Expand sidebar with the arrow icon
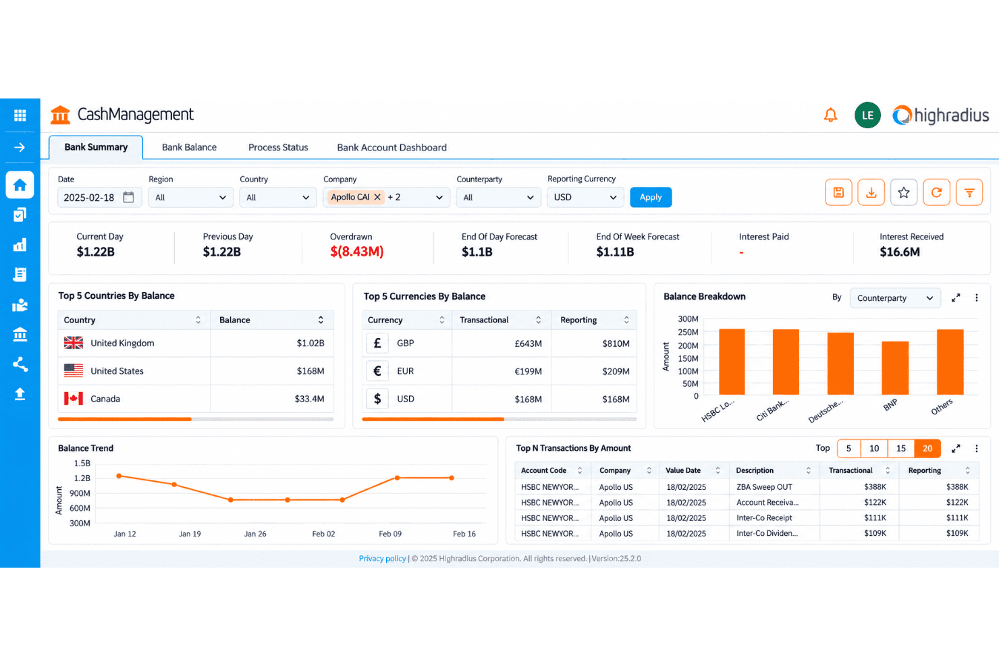999x666 pixels. pos(20,147)
